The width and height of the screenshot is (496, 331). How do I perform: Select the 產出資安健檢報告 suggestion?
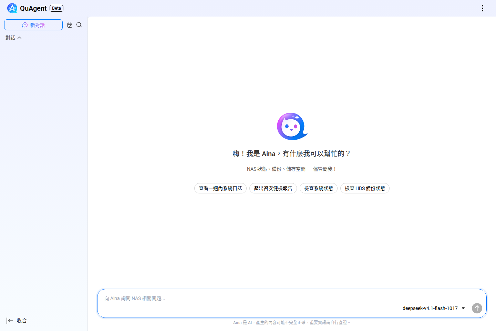(x=273, y=188)
